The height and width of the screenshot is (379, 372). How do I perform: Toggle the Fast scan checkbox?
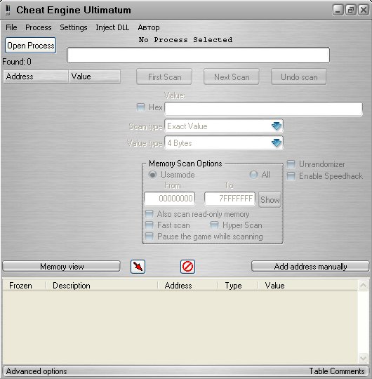[149, 225]
